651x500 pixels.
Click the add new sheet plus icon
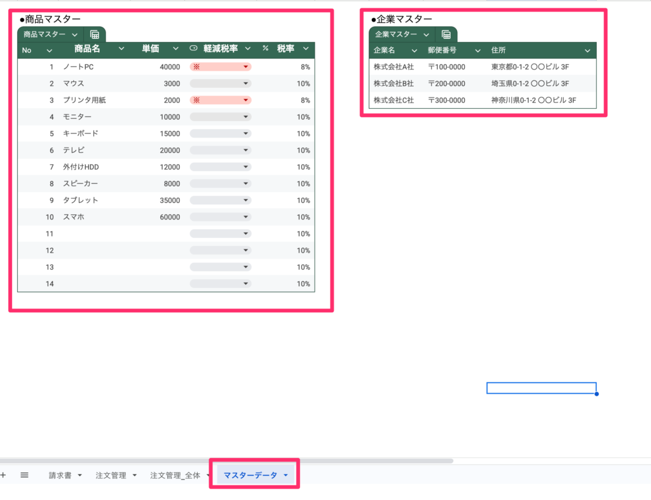pos(3,475)
